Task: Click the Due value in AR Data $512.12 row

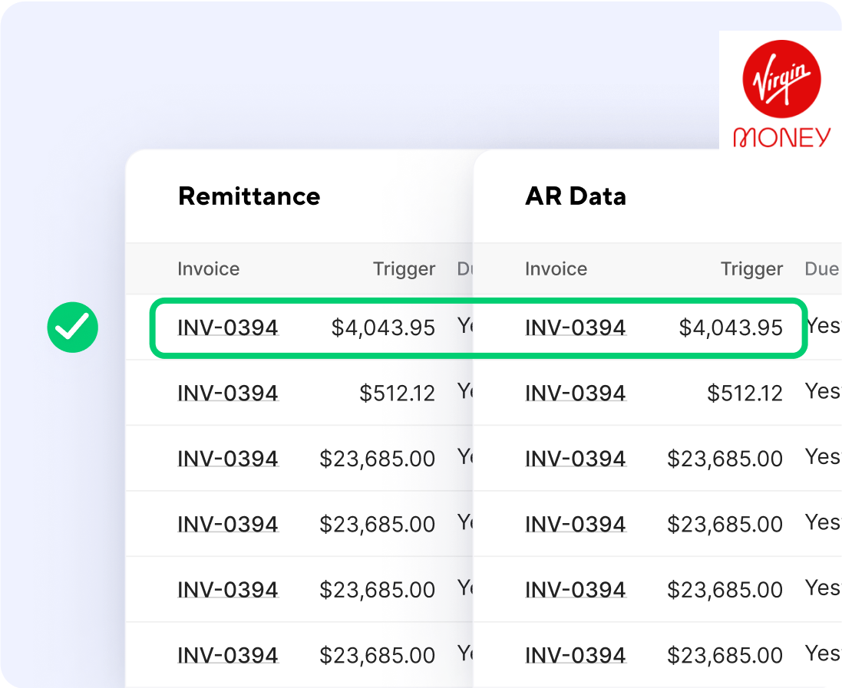Action: click(x=823, y=391)
